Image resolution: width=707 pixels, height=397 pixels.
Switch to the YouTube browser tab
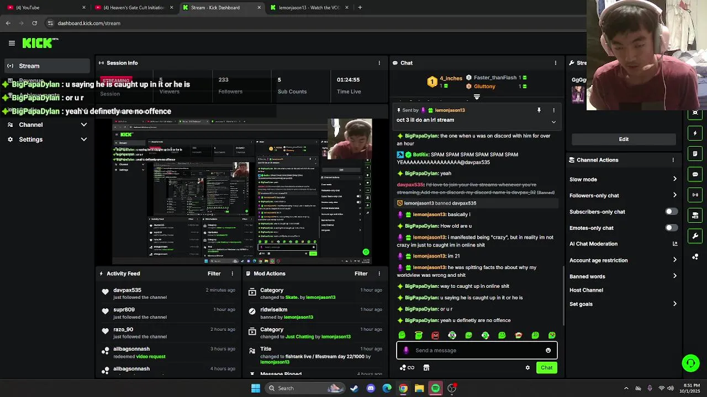[46, 8]
